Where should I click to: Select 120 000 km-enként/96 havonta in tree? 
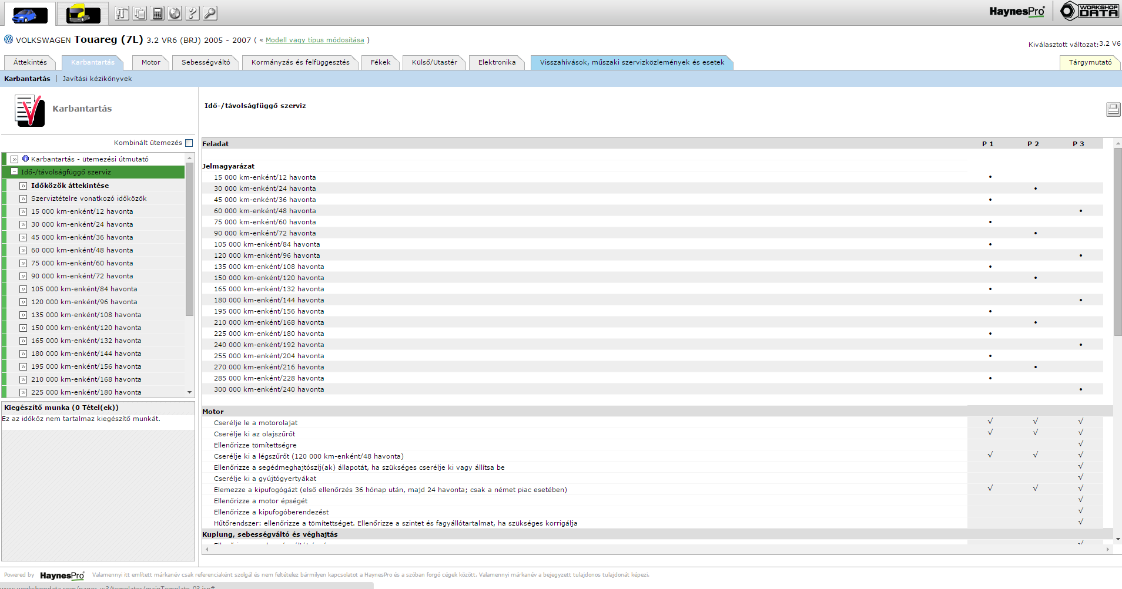coord(84,302)
